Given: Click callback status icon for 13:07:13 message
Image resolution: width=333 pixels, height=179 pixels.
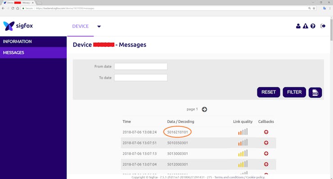Looking at the screenshot, I should pyautogui.click(x=266, y=153).
